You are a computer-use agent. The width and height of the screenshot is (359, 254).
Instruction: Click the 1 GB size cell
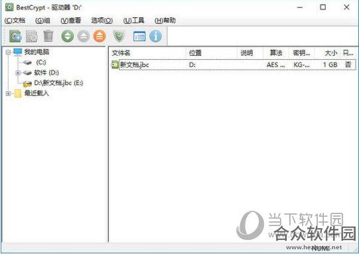pos(330,65)
